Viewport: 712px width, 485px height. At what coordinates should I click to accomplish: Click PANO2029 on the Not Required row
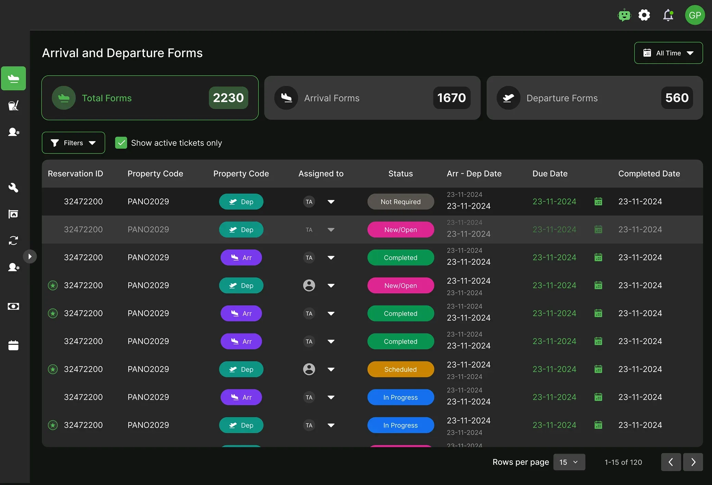click(148, 201)
